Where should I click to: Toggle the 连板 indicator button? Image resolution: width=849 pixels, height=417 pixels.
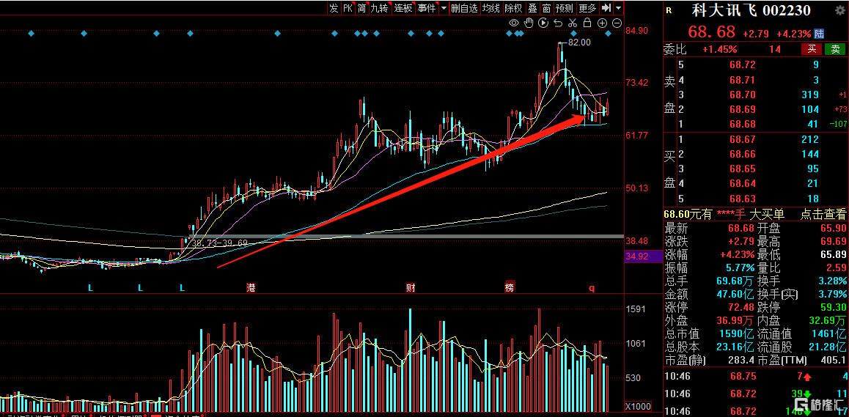click(403, 8)
